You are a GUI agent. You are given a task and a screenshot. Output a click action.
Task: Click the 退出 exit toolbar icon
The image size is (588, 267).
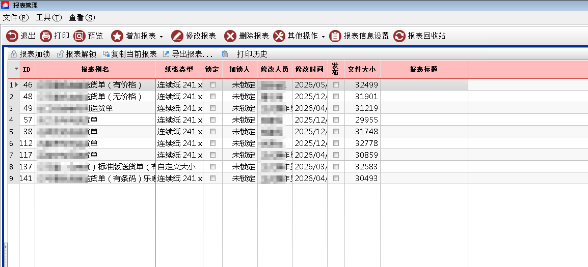point(12,36)
